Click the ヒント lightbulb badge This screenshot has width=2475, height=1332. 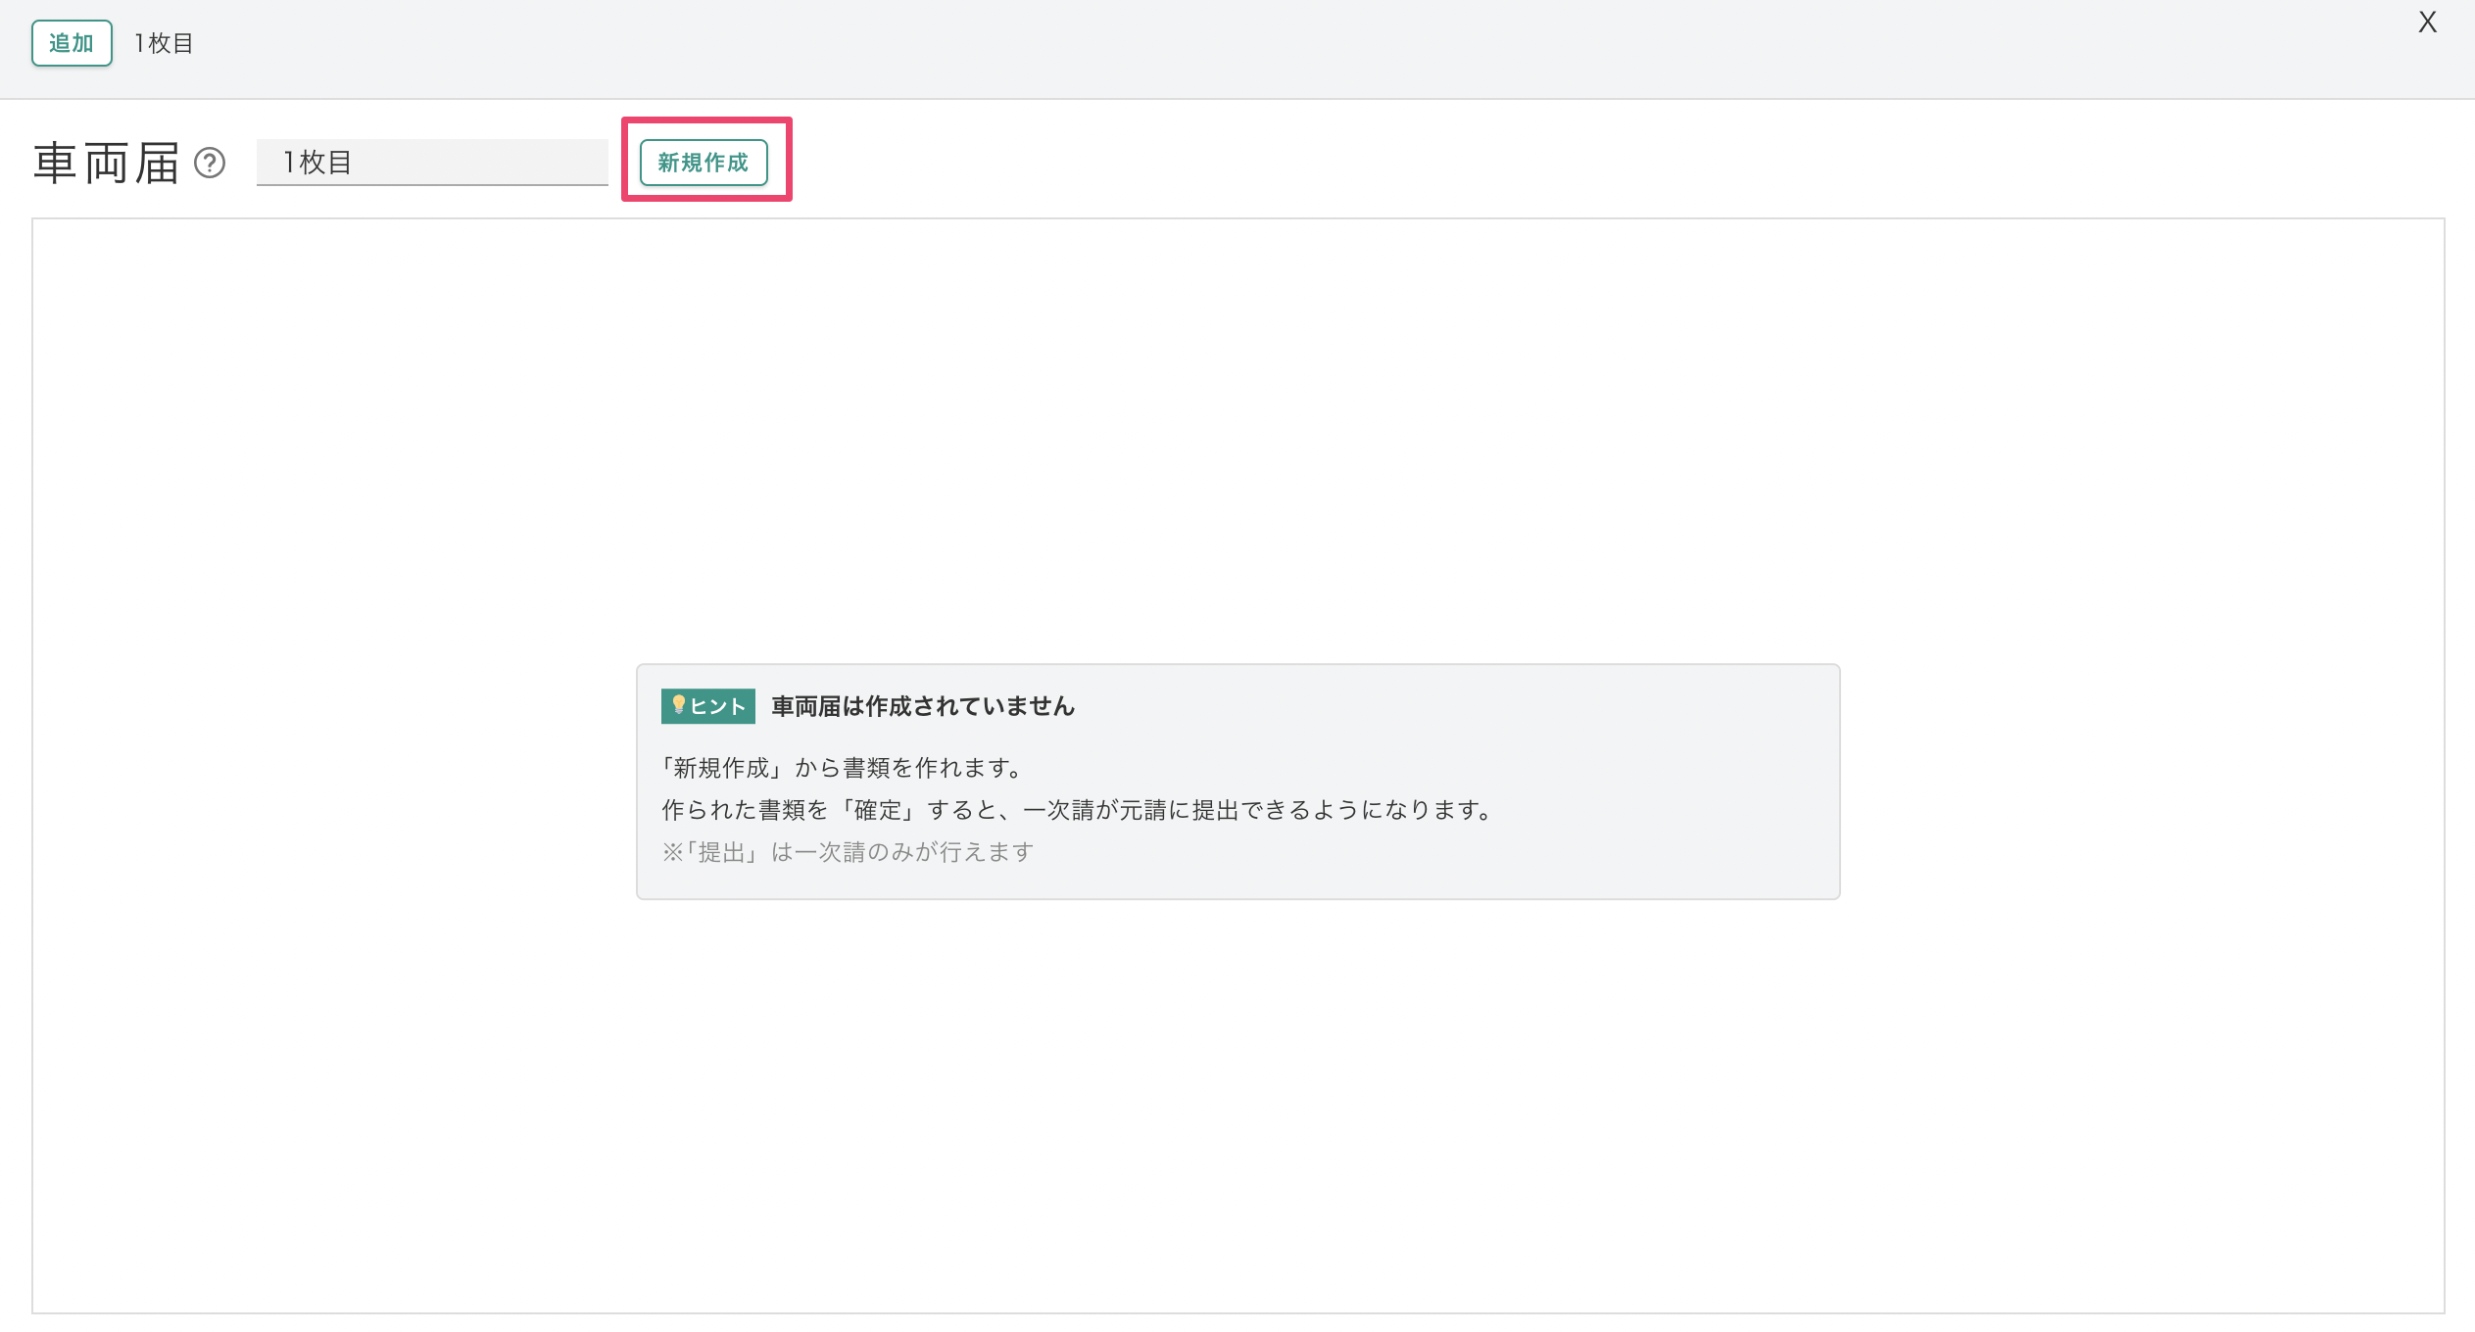(708, 706)
